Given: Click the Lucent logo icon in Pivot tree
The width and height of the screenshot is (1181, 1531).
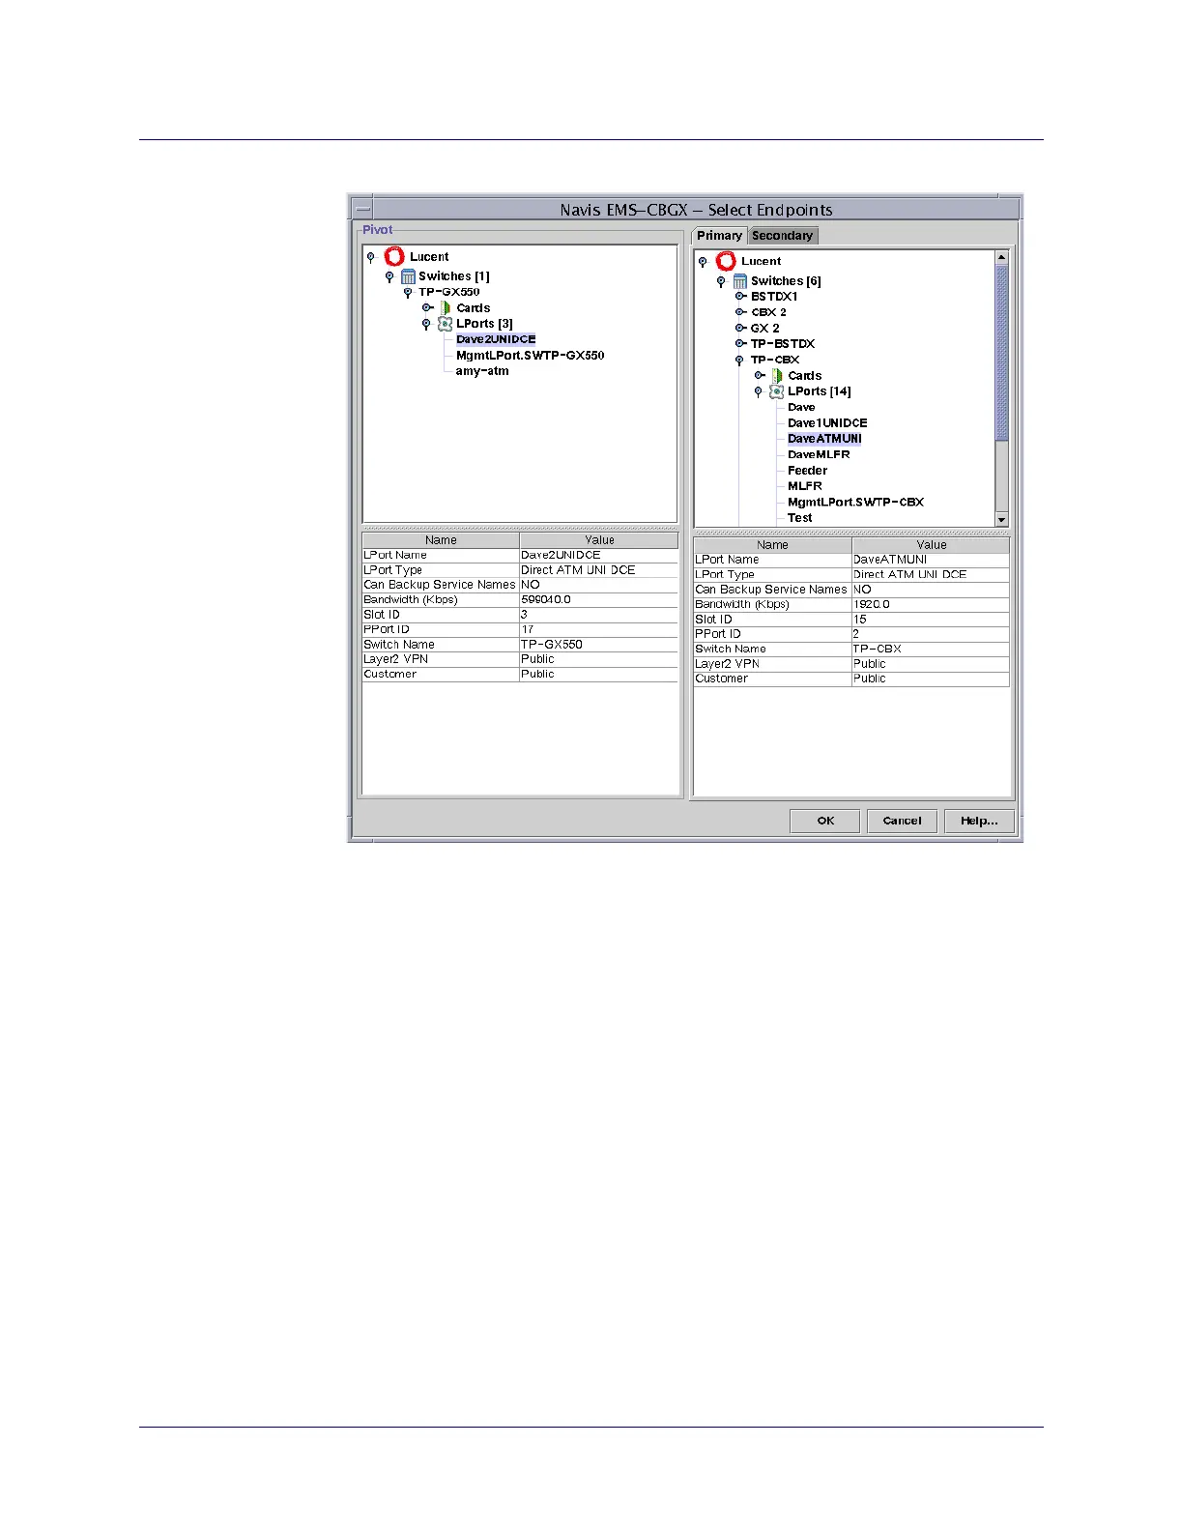Looking at the screenshot, I should [393, 256].
